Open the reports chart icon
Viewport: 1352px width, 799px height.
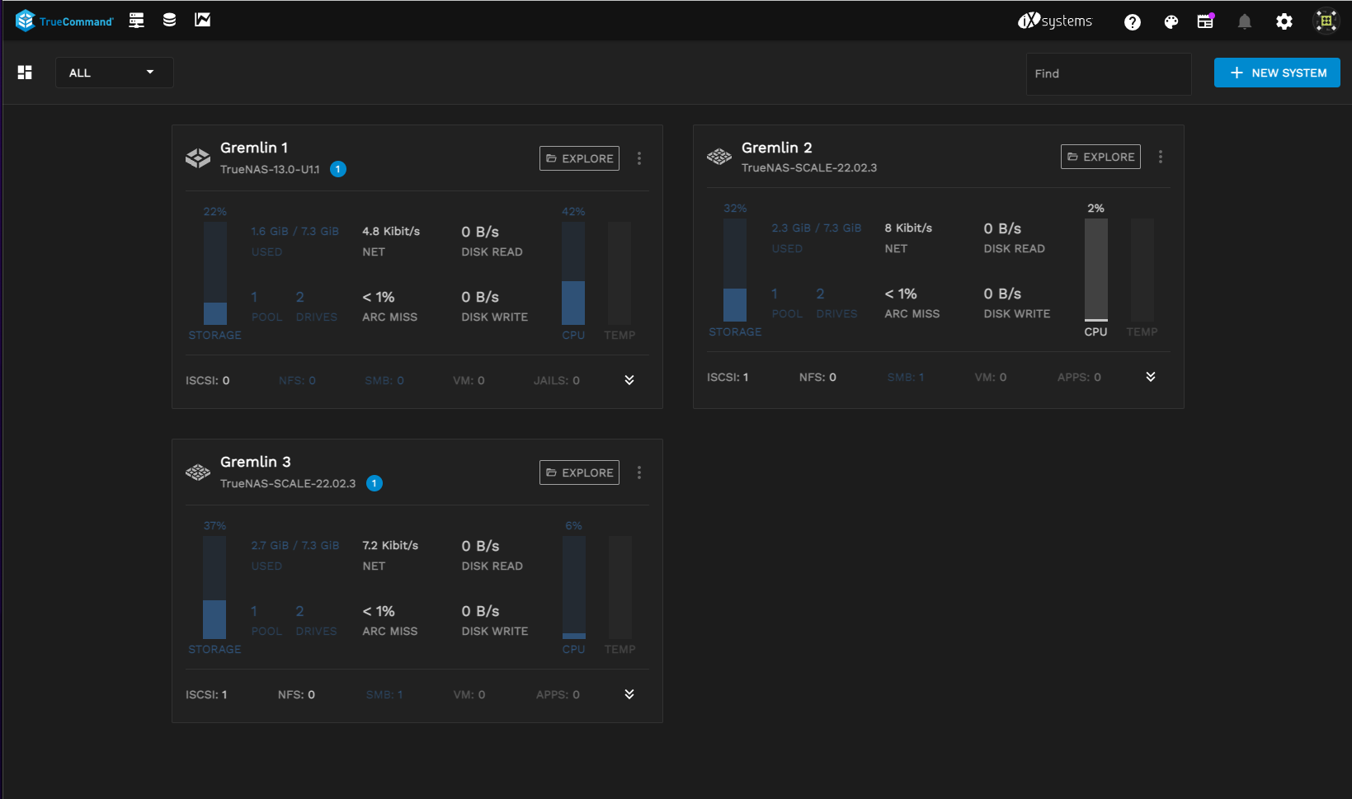point(202,20)
